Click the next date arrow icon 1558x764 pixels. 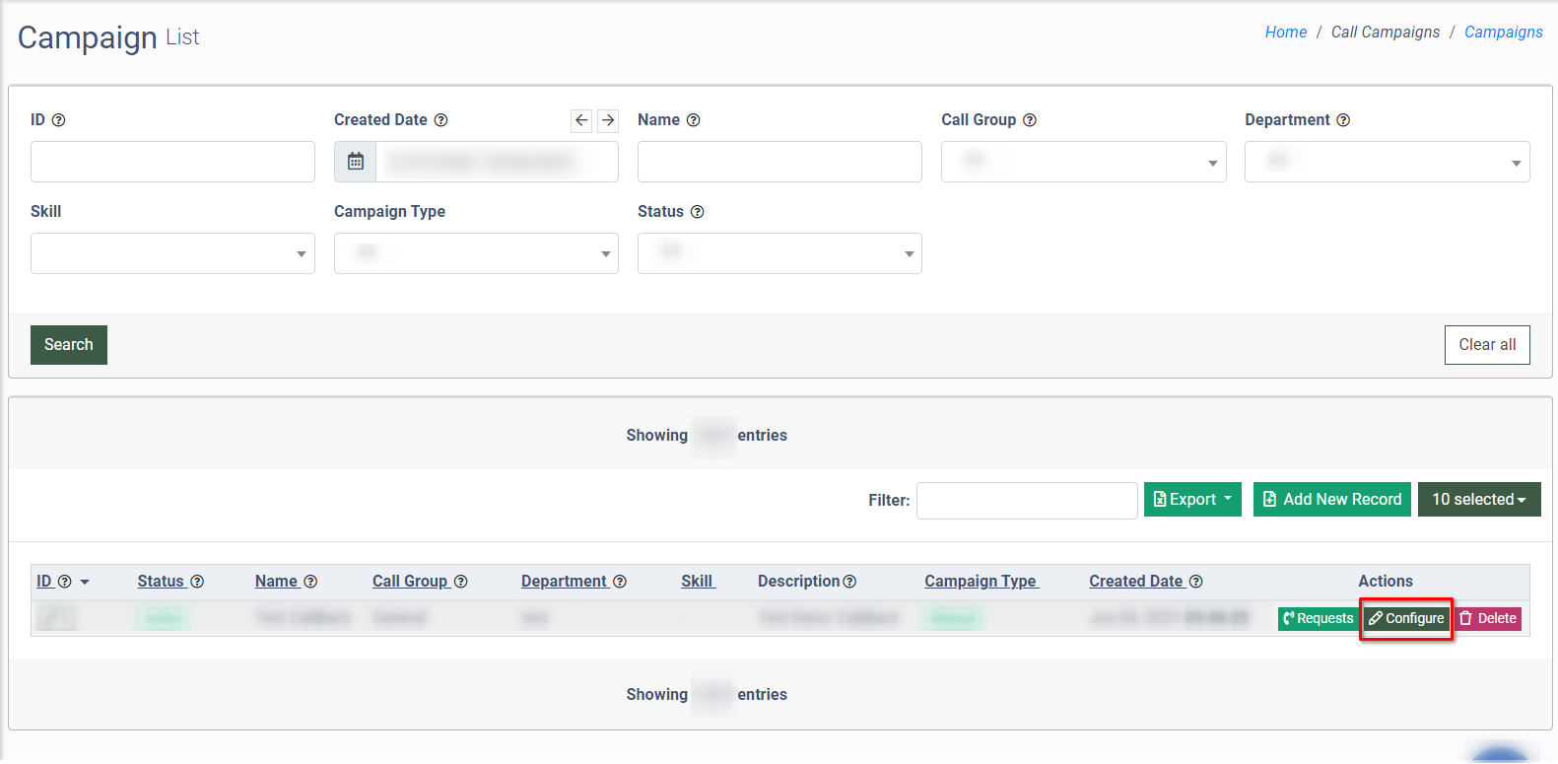608,120
